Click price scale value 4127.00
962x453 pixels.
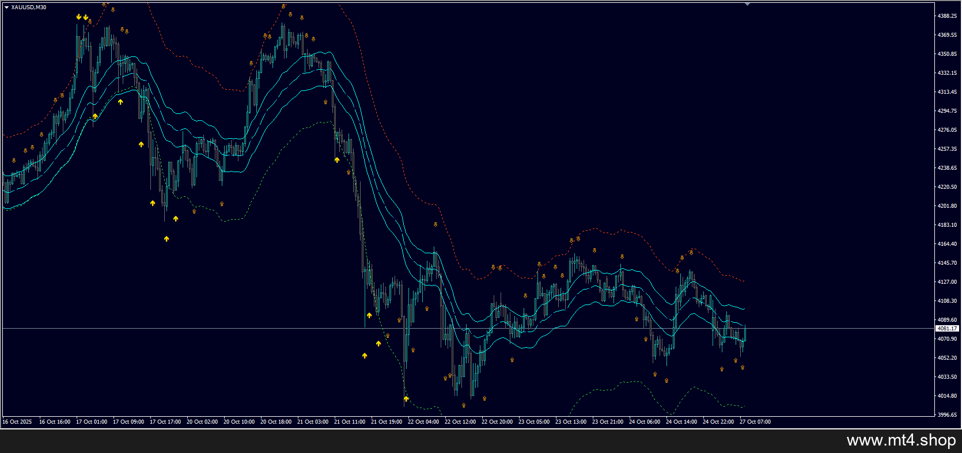point(947,282)
